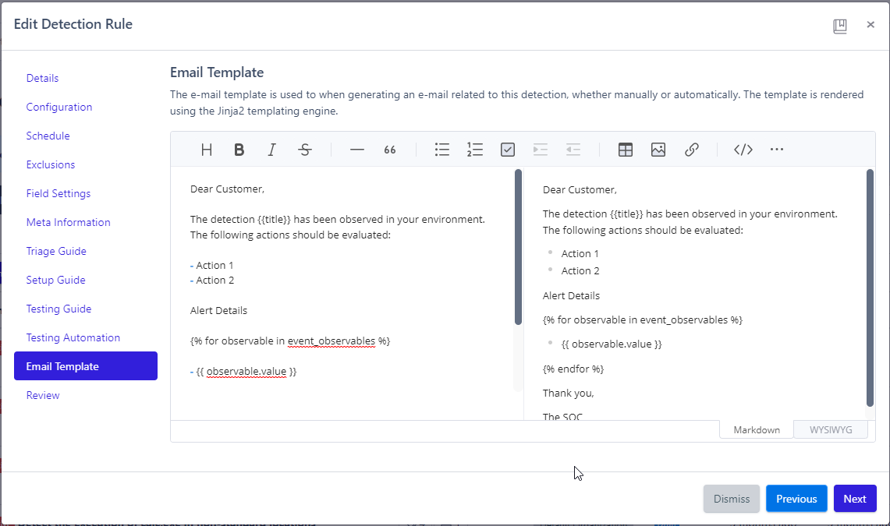Image resolution: width=890 pixels, height=526 pixels.
Task: Insert a hyperlink
Action: 691,150
